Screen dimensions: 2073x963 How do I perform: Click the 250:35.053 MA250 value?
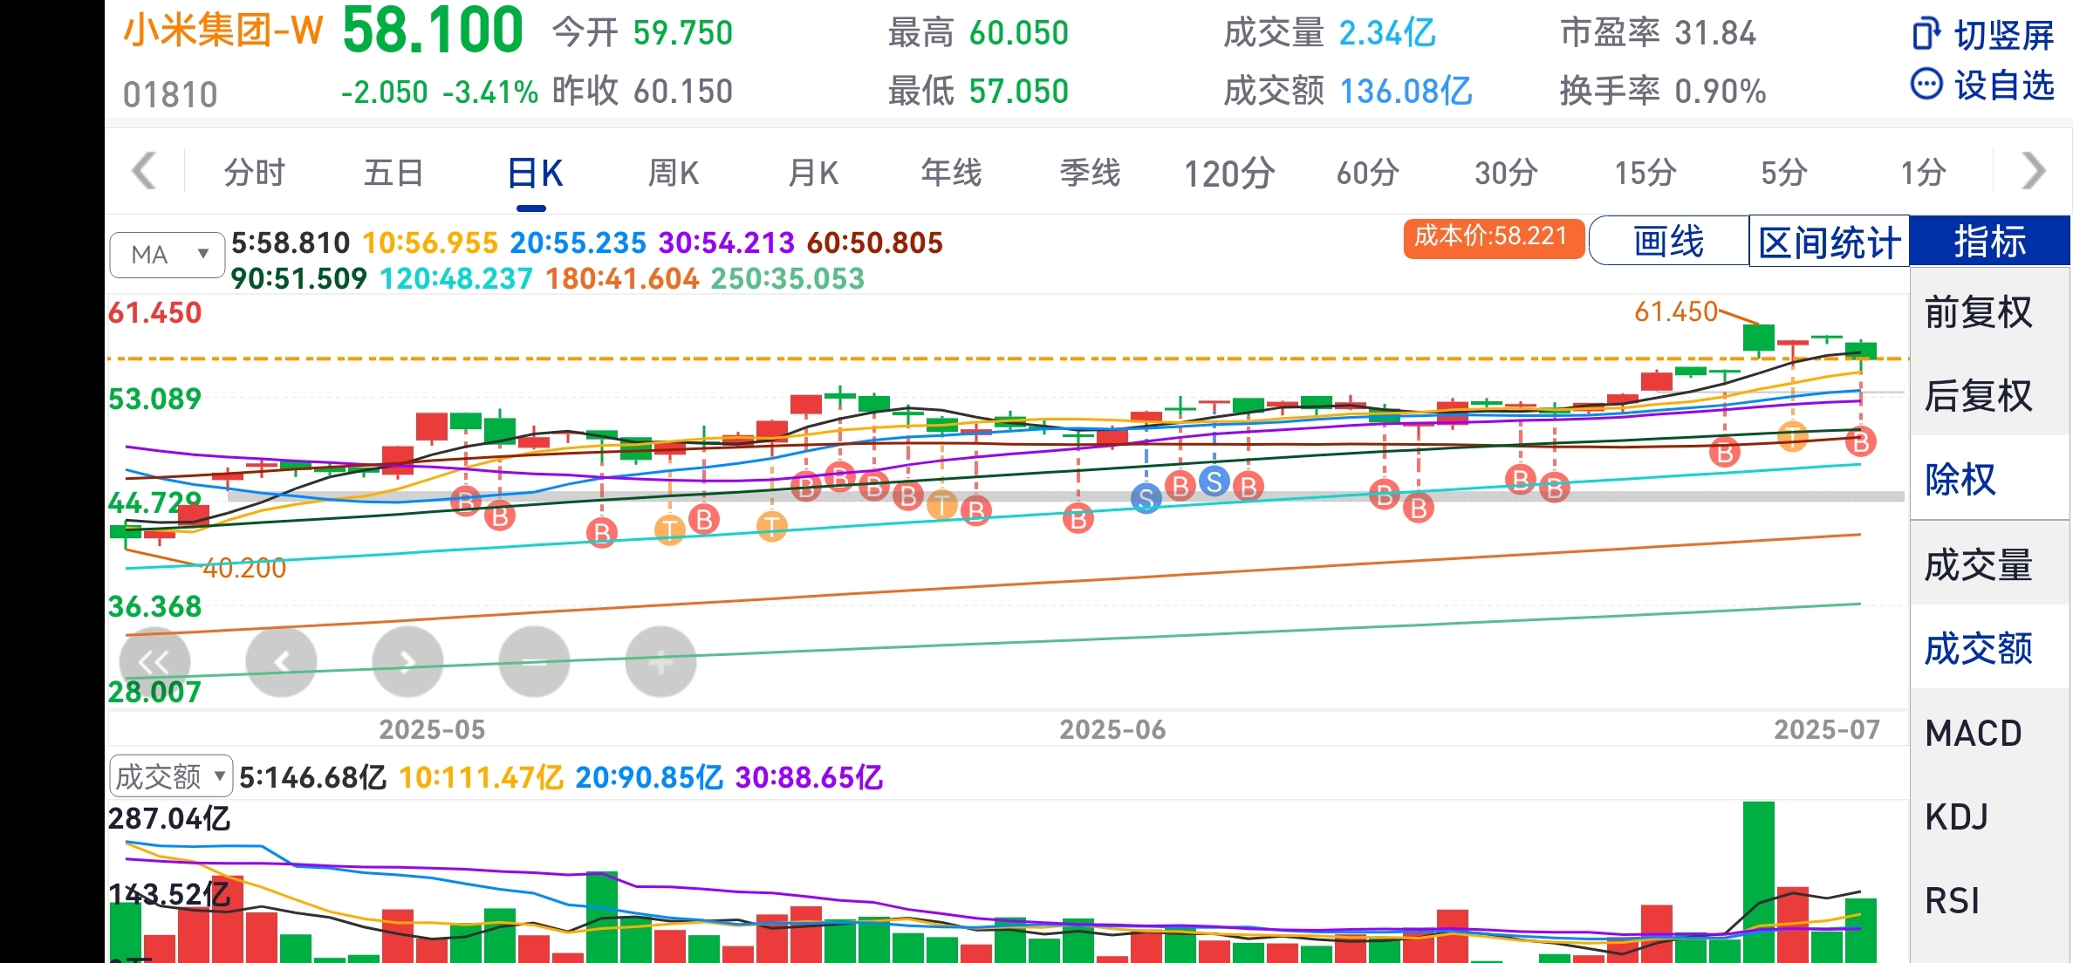pyautogui.click(x=787, y=278)
